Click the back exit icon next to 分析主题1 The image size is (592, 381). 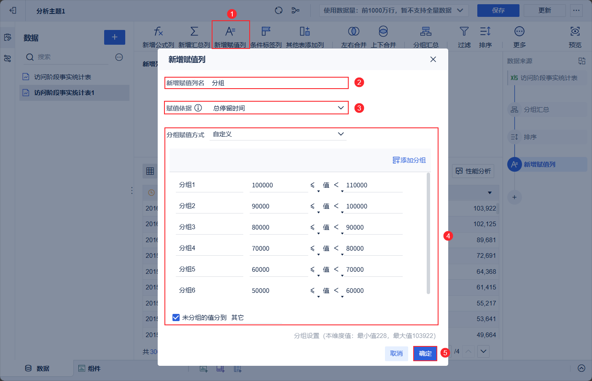(x=13, y=11)
